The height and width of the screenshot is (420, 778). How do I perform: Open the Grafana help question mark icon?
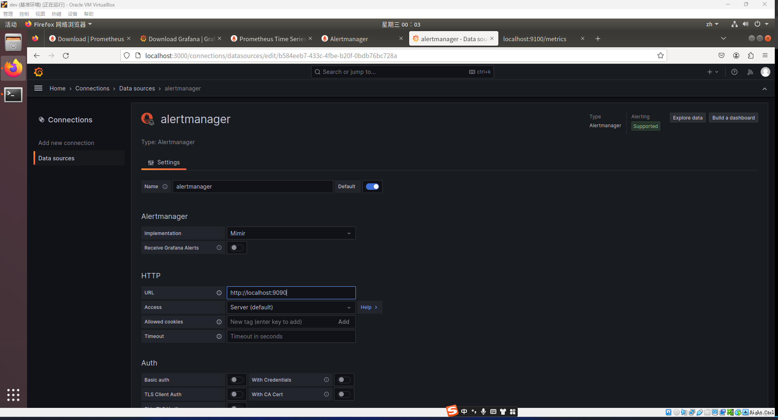734,72
